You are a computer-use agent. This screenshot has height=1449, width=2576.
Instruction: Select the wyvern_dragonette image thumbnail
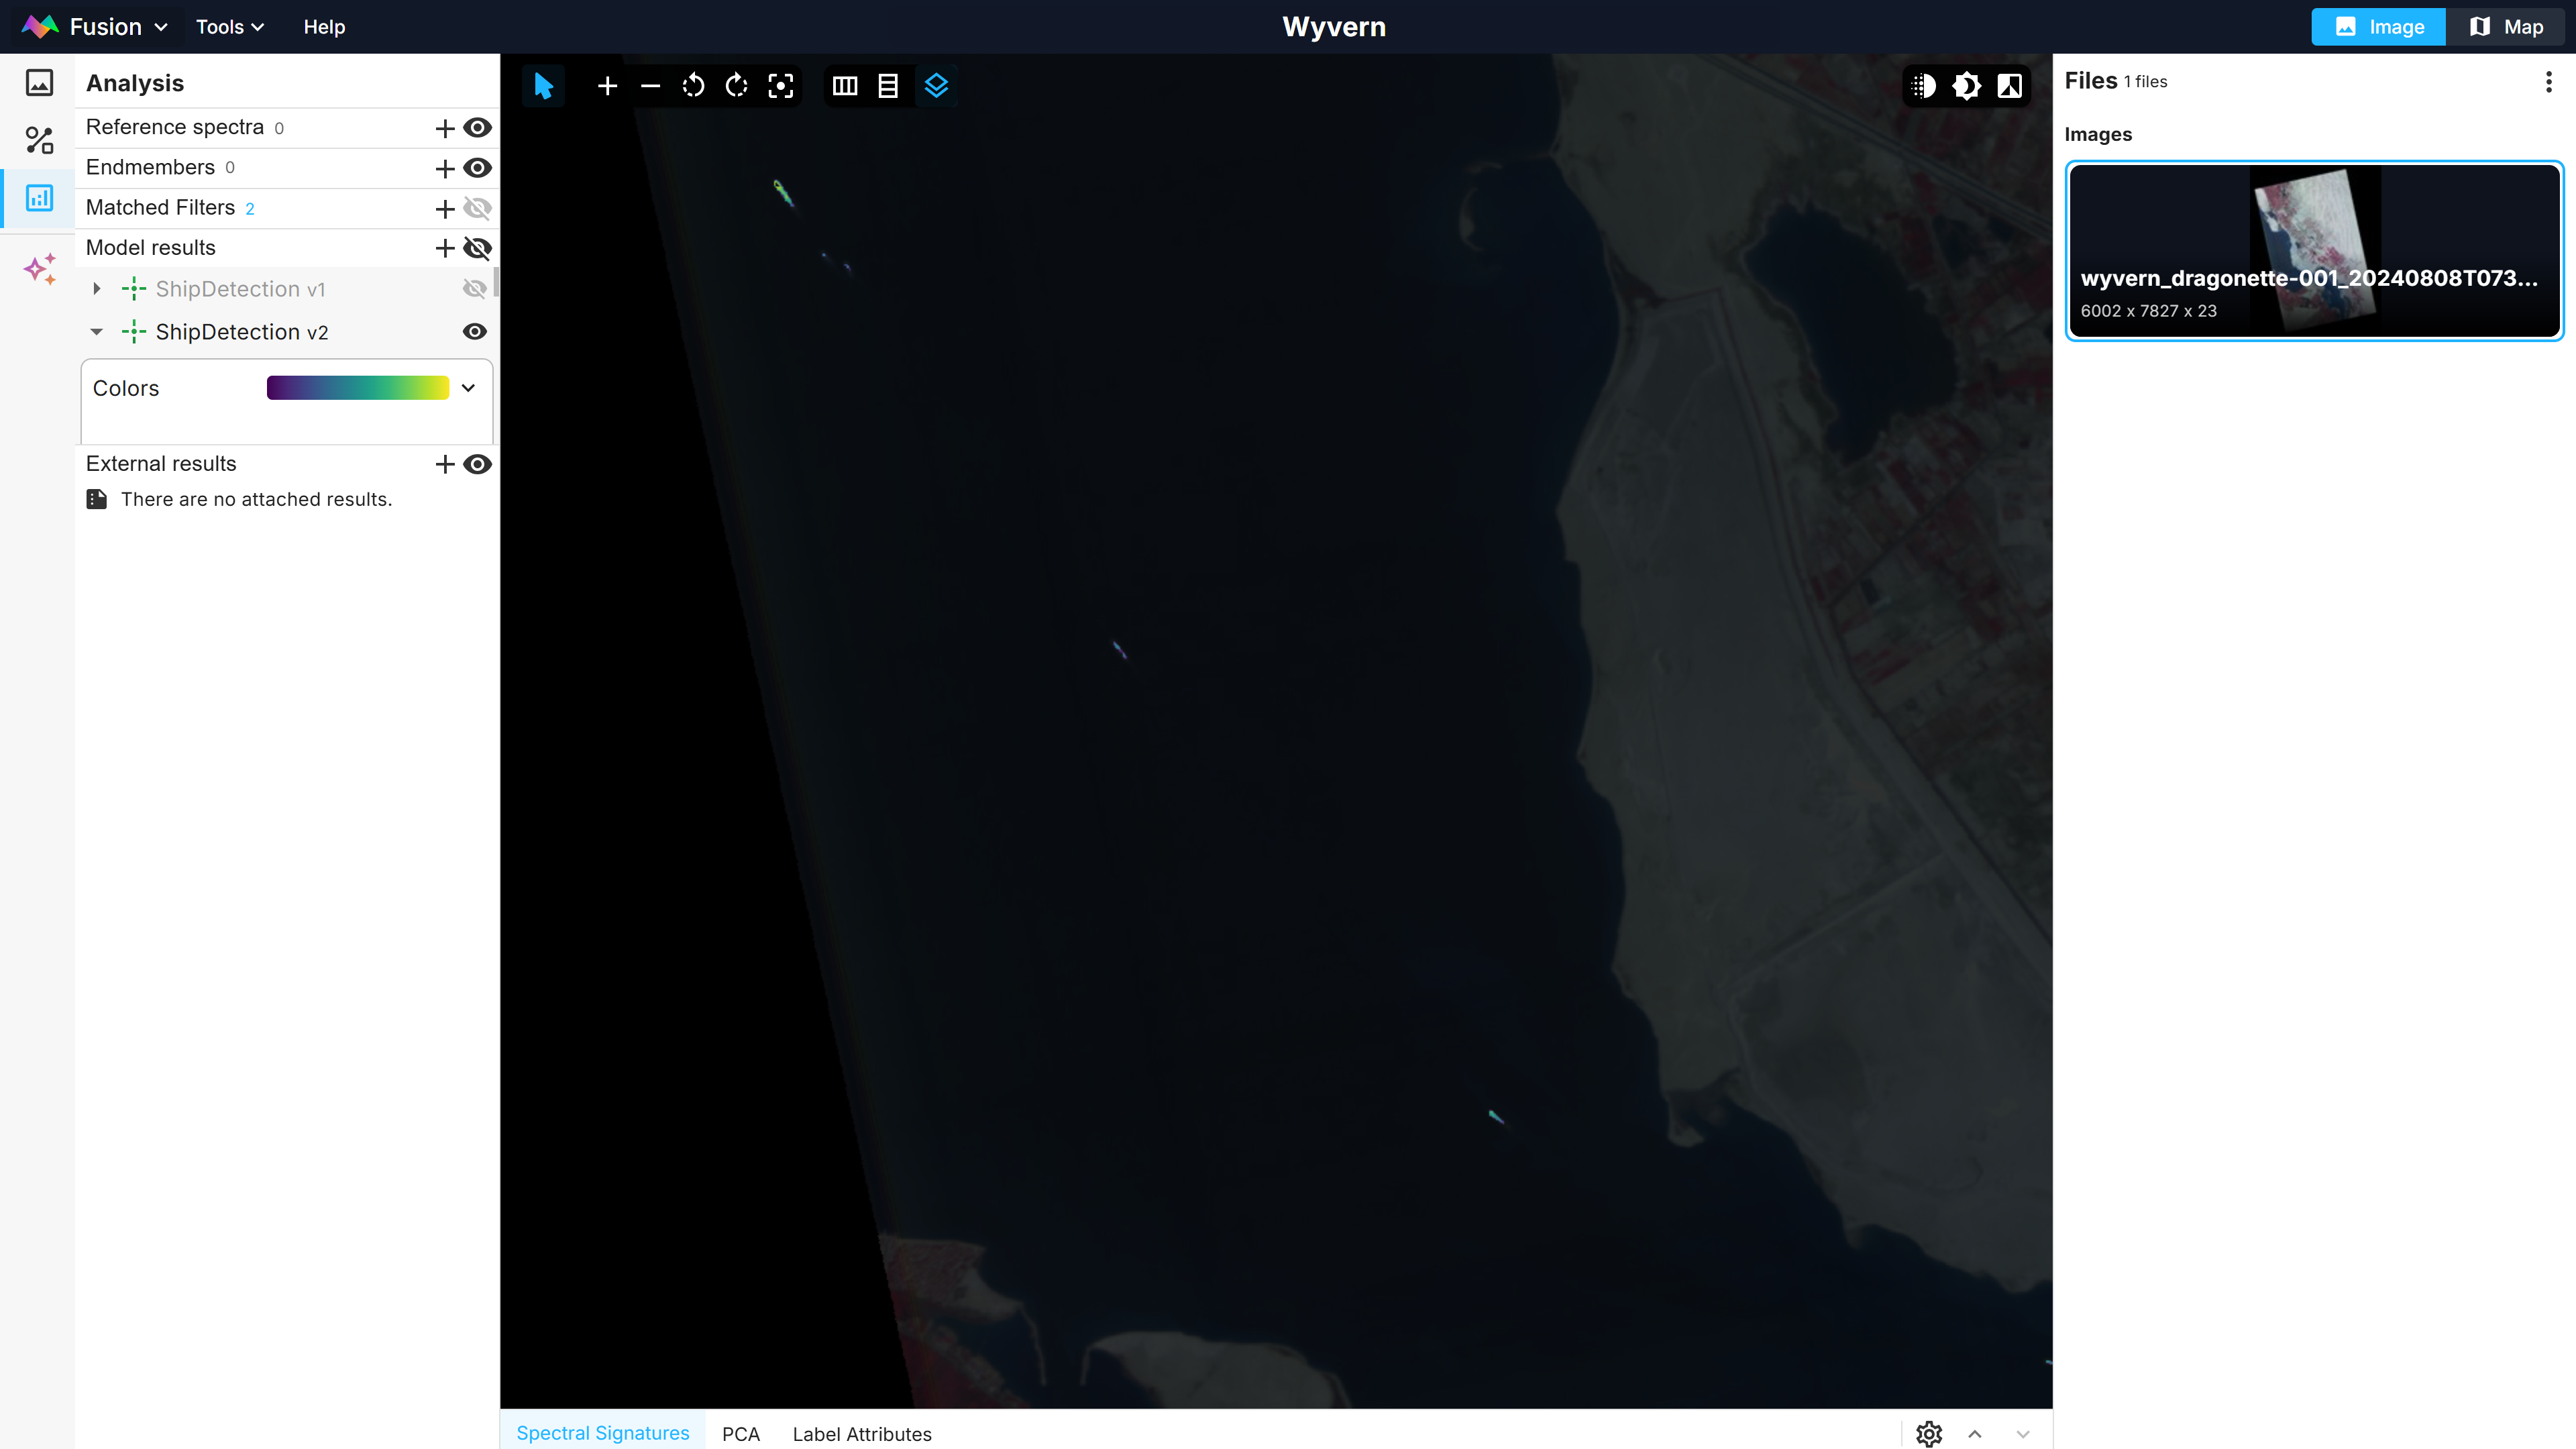[2314, 250]
